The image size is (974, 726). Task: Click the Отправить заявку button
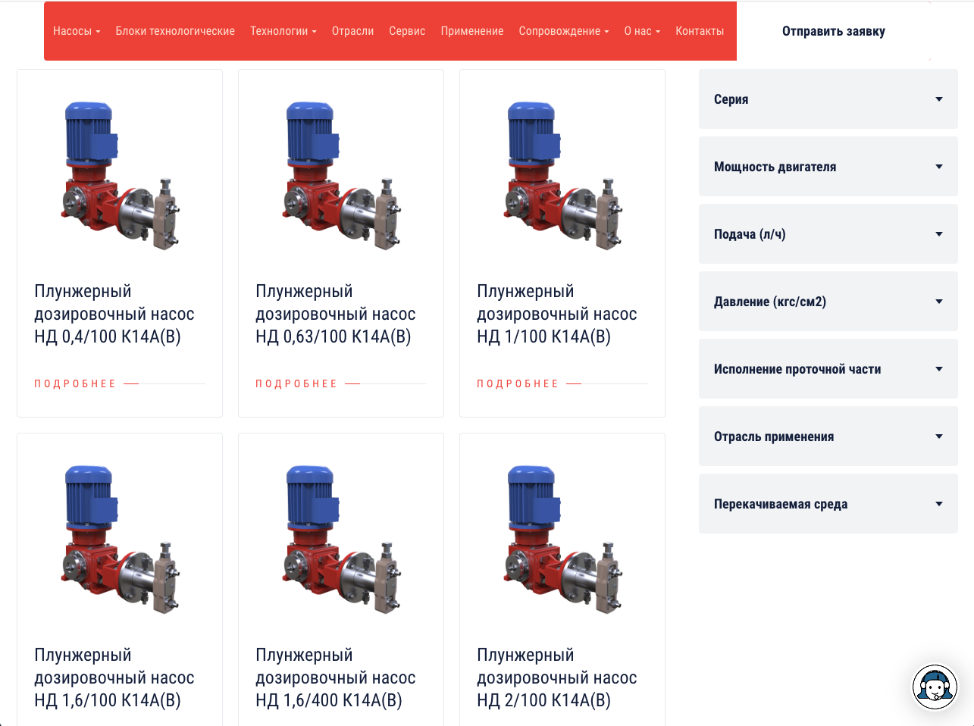pyautogui.click(x=834, y=31)
